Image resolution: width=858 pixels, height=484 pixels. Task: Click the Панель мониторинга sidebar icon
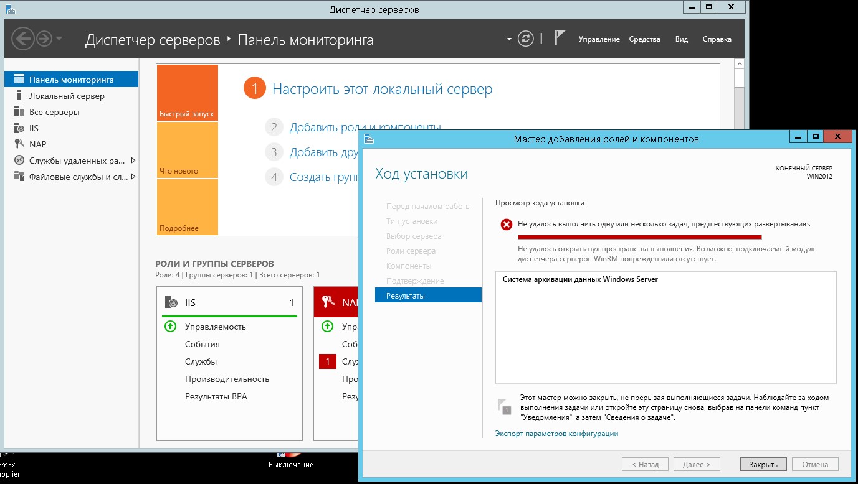[19, 80]
